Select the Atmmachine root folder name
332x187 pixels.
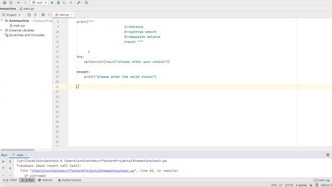19,21
